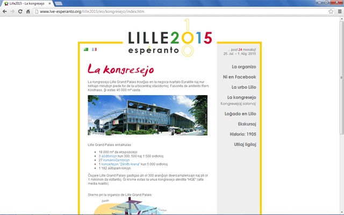Click the scrollbar up arrow
Viewport: 344px width, 215px height.
click(342, 19)
